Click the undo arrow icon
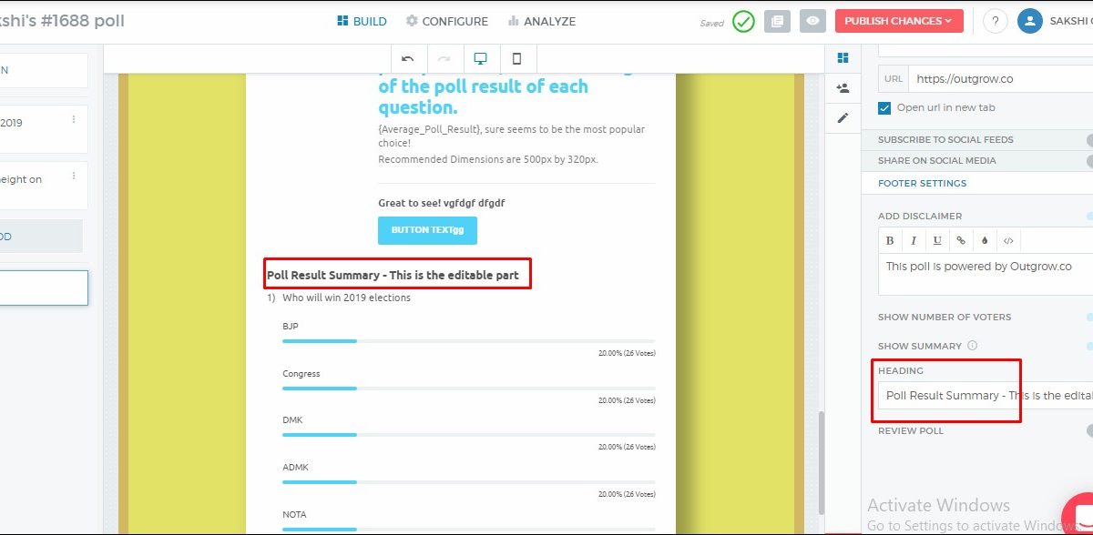This screenshot has width=1093, height=535. coord(407,59)
